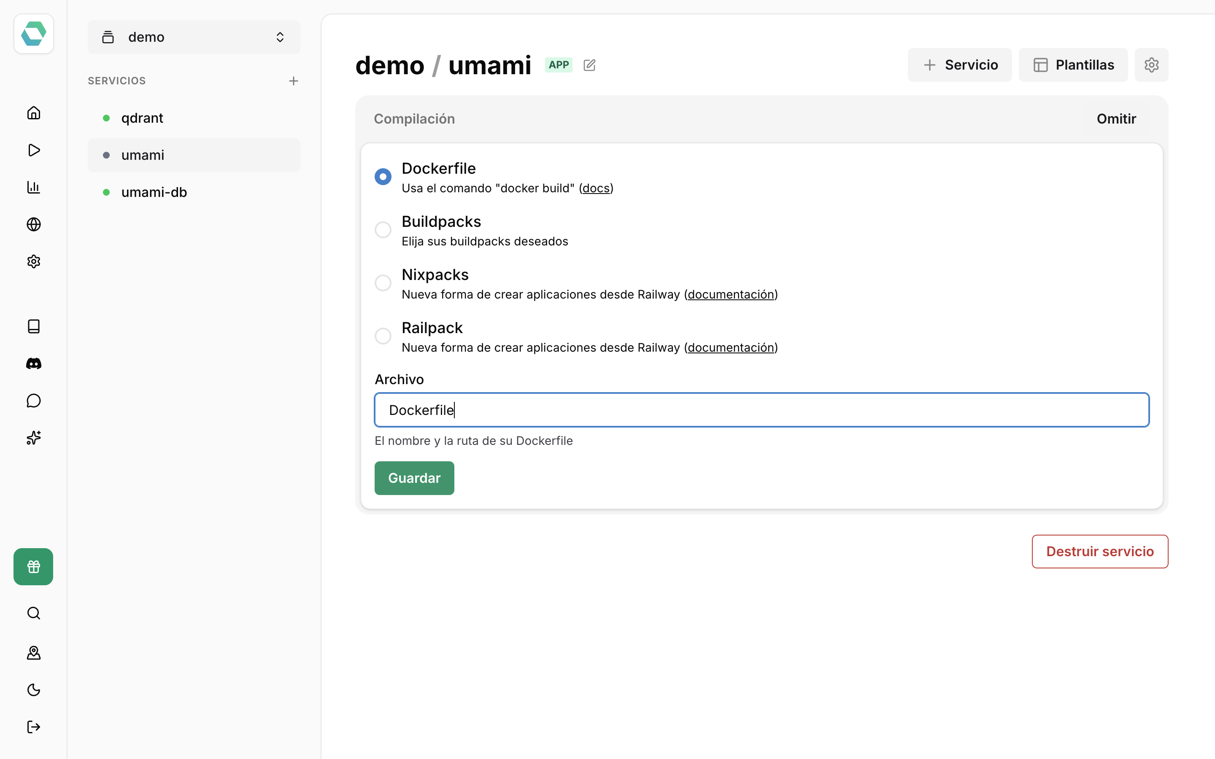The width and height of the screenshot is (1215, 759).
Task: Select the Railpack radio option
Action: click(383, 336)
